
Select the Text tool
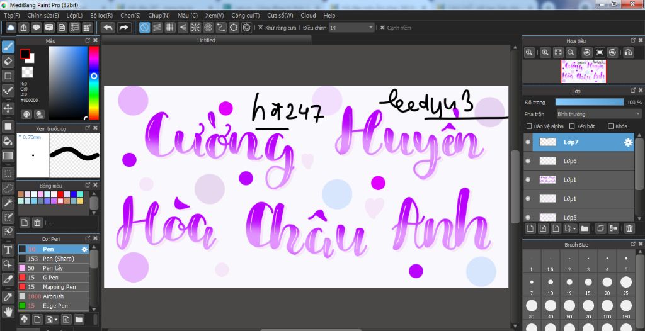click(8, 250)
